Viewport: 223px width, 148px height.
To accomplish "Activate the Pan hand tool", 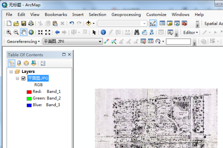I will point(23,32).
